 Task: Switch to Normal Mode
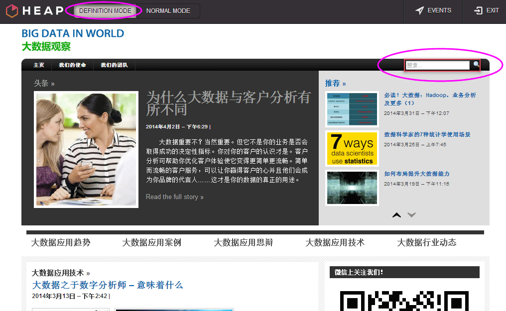(x=168, y=11)
